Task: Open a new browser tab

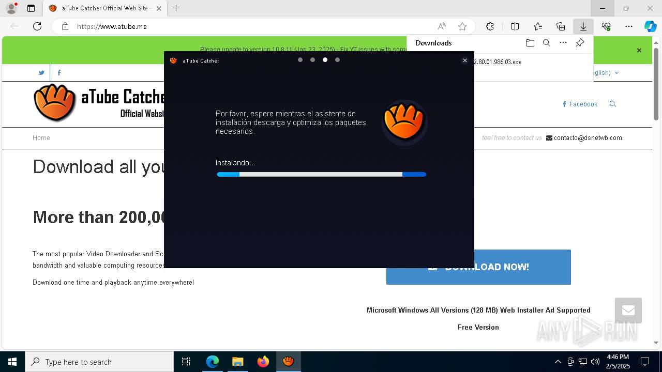Action: [176, 8]
